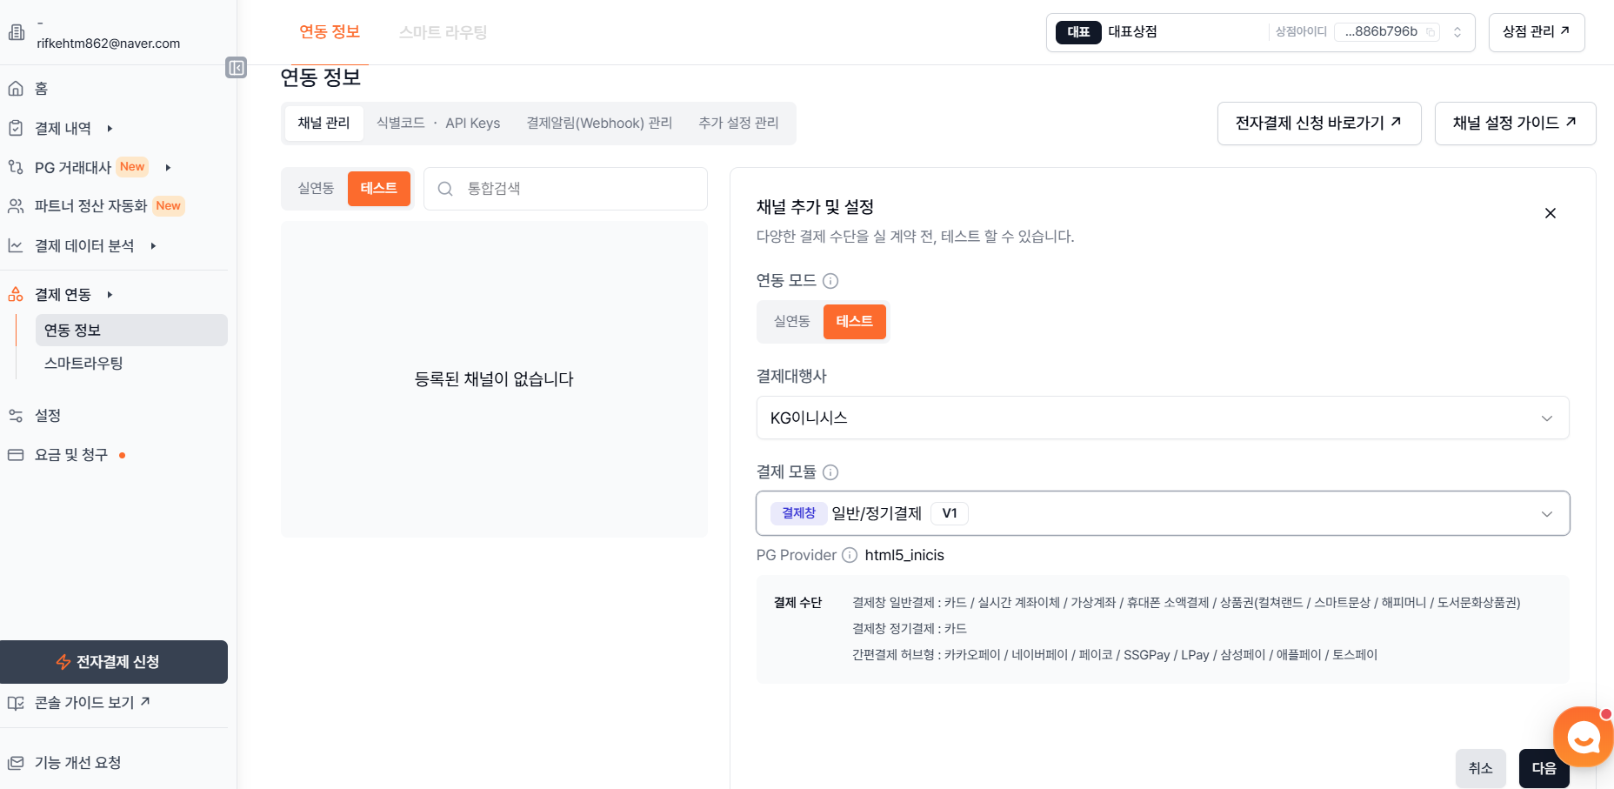Open the 채널 관리 sub-tab
The width and height of the screenshot is (1614, 789).
click(x=324, y=124)
